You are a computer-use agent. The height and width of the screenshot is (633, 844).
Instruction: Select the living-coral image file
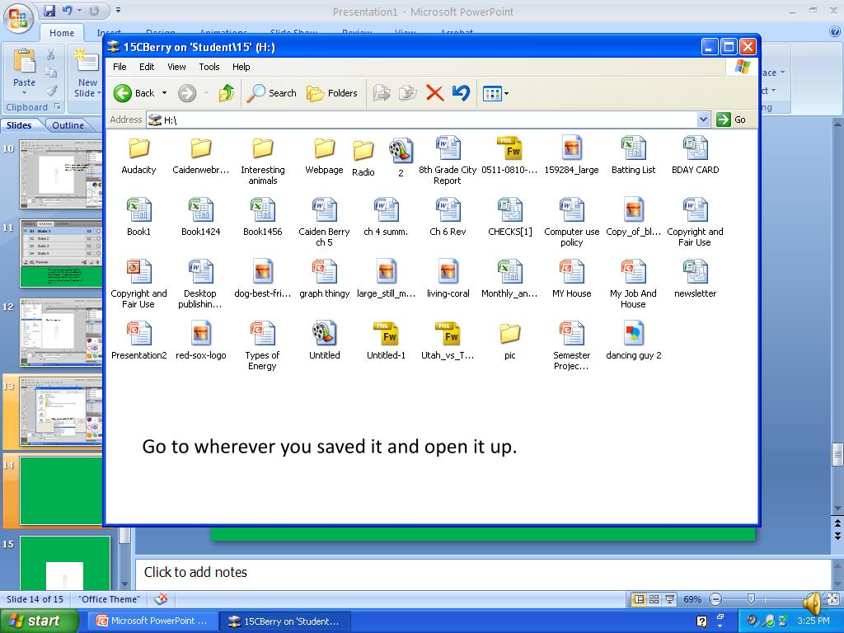click(x=448, y=279)
